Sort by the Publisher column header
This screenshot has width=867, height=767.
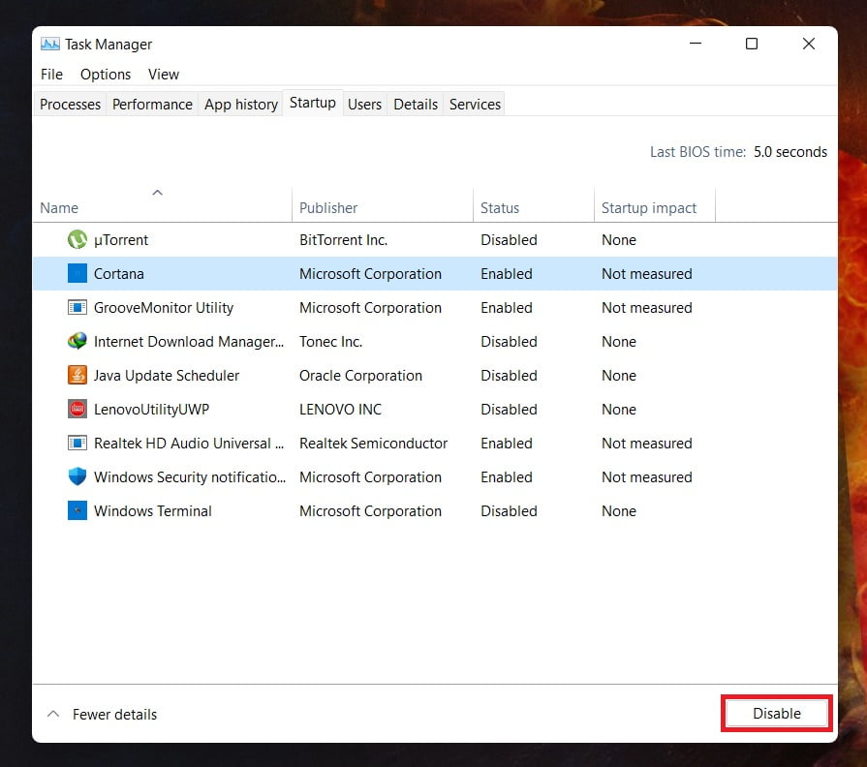(x=382, y=205)
